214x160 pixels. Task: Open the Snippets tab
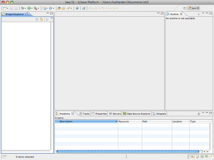(x=159, y=114)
